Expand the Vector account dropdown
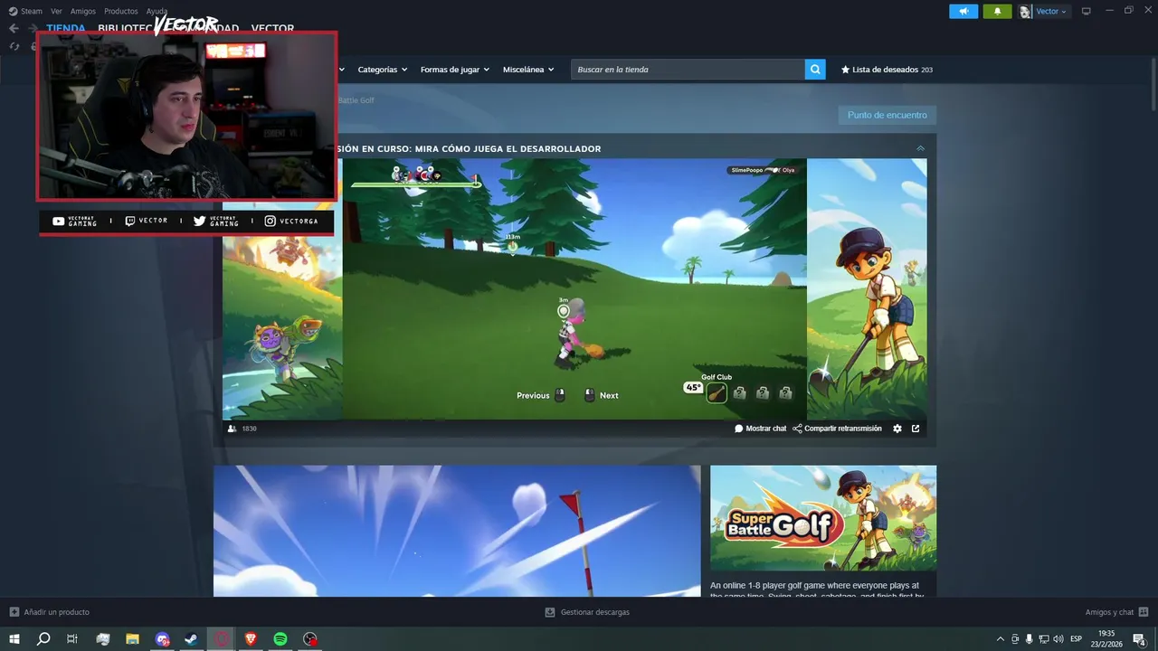Image resolution: width=1158 pixels, height=651 pixels. point(1051,11)
